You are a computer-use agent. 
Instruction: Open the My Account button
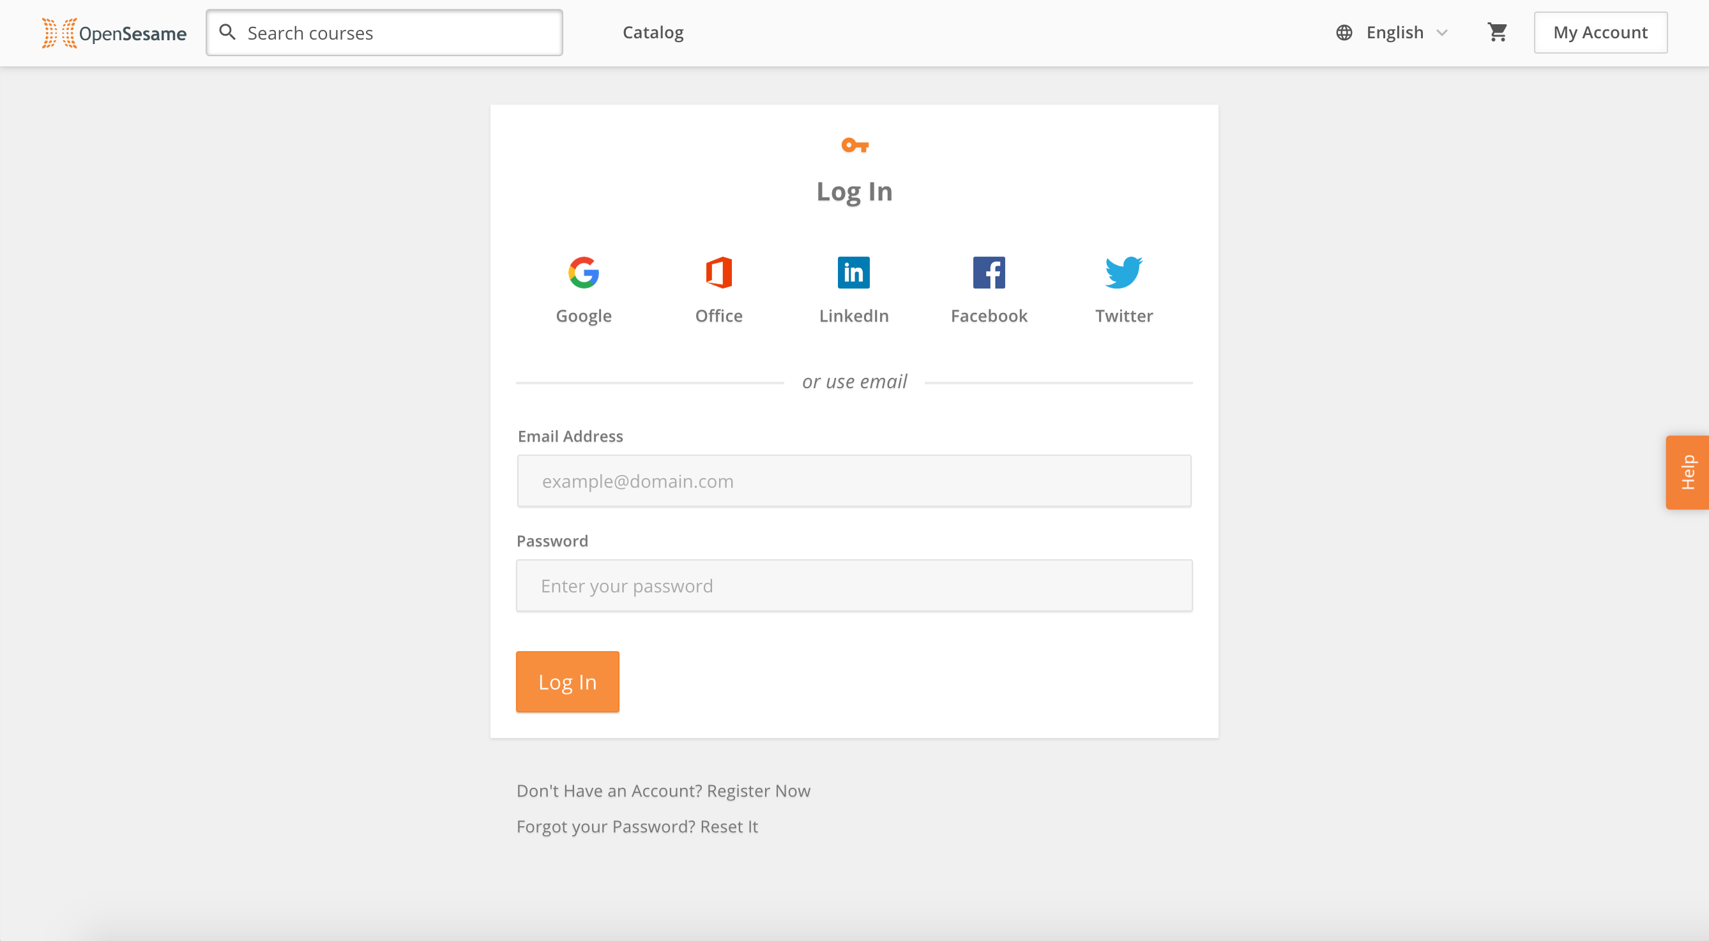pos(1600,33)
